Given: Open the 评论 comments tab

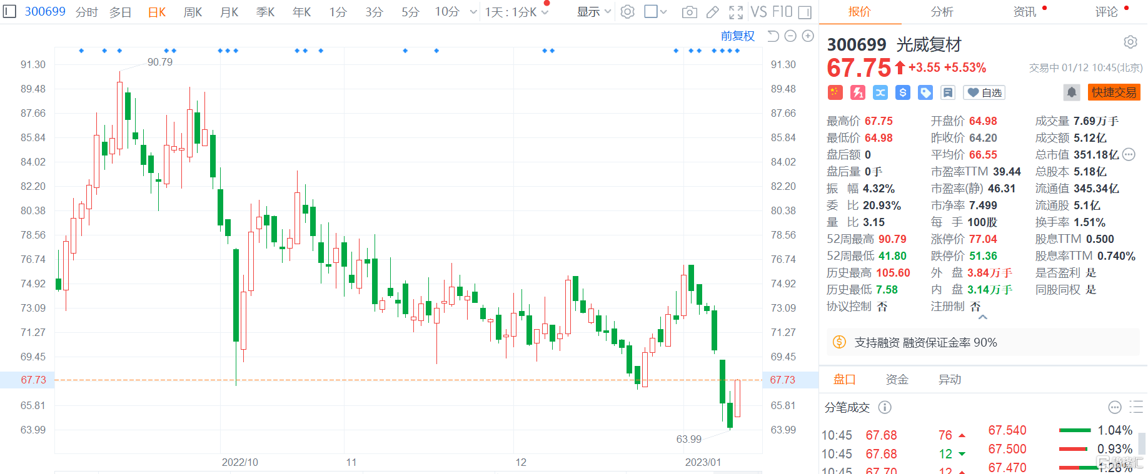Looking at the screenshot, I should 1106,12.
